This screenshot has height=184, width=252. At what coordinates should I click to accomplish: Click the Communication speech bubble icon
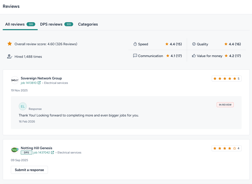coord(135,56)
